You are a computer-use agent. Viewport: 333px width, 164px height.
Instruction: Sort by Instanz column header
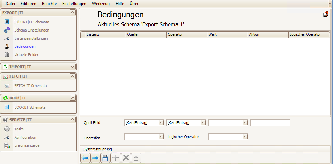tap(105, 35)
